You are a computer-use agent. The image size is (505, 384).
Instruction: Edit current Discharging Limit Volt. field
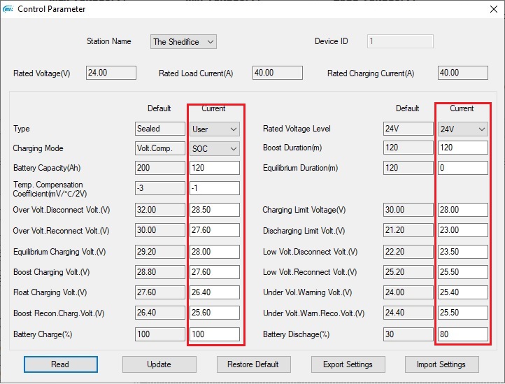click(463, 230)
